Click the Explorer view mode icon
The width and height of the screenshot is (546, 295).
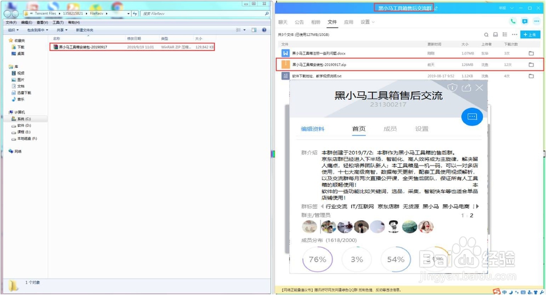pos(238,30)
